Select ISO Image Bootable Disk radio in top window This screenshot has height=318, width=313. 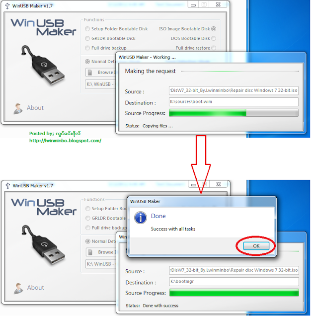click(214, 29)
